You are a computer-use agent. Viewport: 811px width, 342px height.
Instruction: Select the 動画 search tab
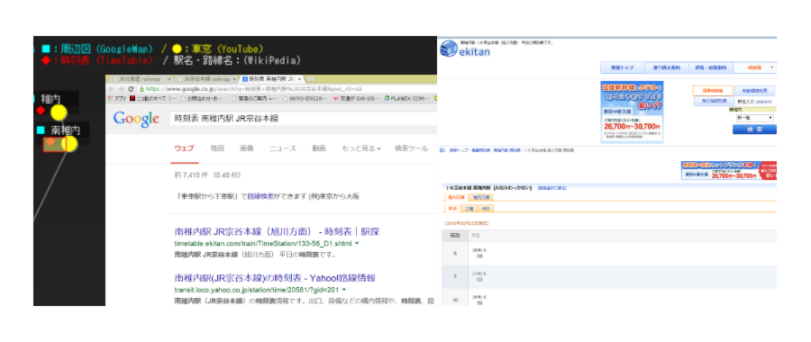click(x=319, y=148)
